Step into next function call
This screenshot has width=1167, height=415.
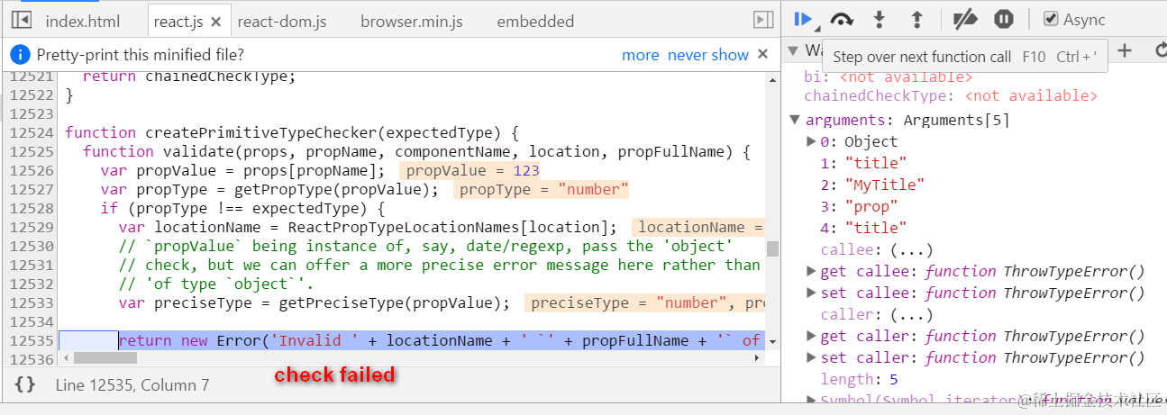click(880, 19)
